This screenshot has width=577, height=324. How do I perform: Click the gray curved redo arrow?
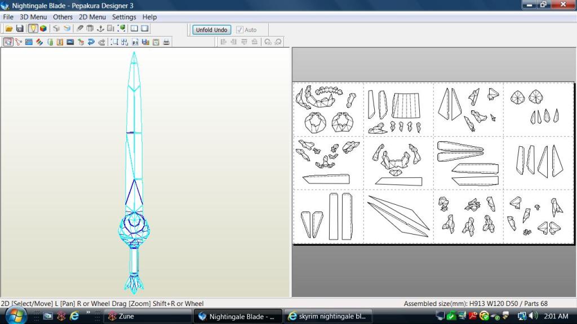point(101,42)
